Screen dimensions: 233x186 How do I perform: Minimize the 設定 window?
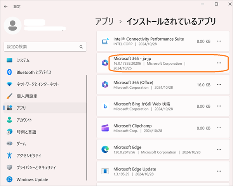coord(203,4)
